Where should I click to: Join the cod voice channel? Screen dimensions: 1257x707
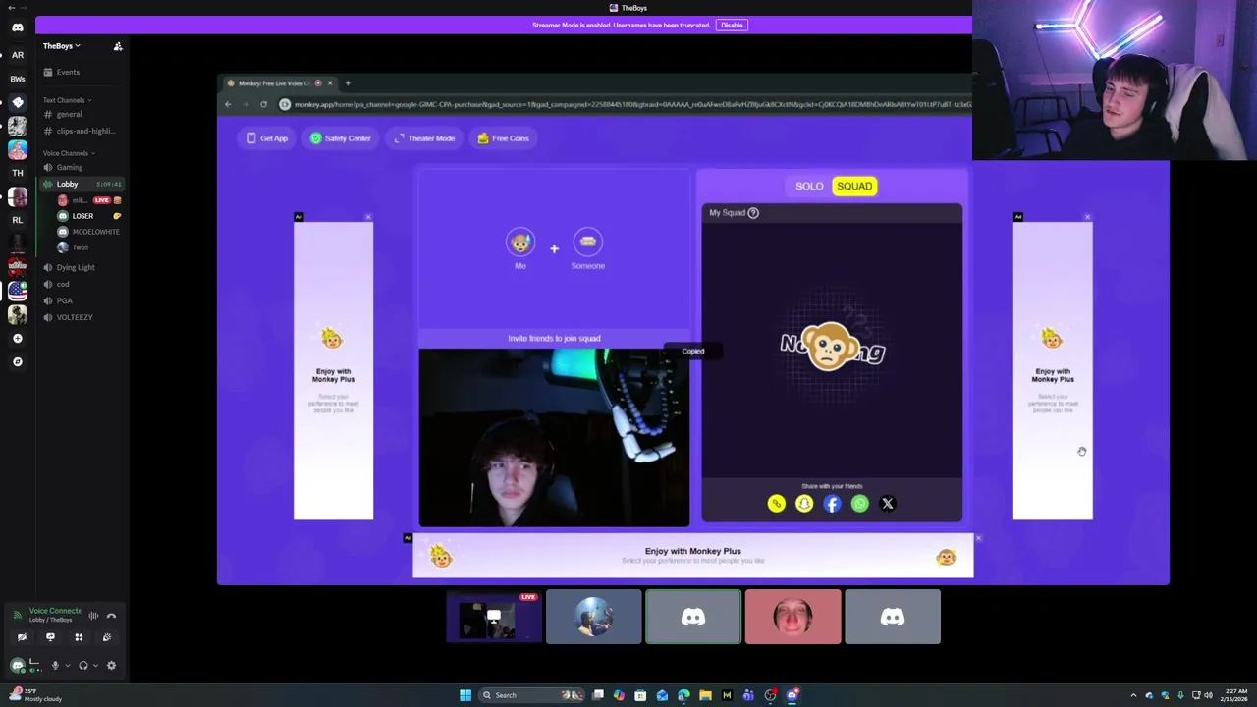(82, 284)
